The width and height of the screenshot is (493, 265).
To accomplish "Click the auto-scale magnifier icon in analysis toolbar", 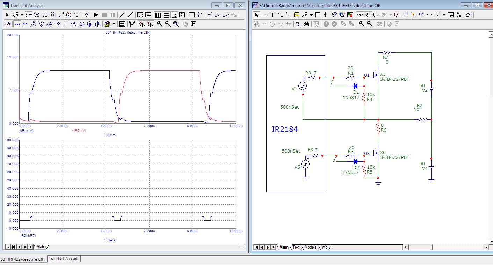I will click(176, 24).
